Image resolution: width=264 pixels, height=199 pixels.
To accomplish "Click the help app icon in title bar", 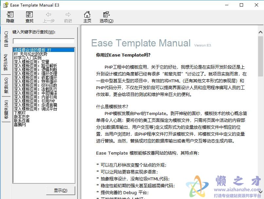I will pyautogui.click(x=6, y=5).
